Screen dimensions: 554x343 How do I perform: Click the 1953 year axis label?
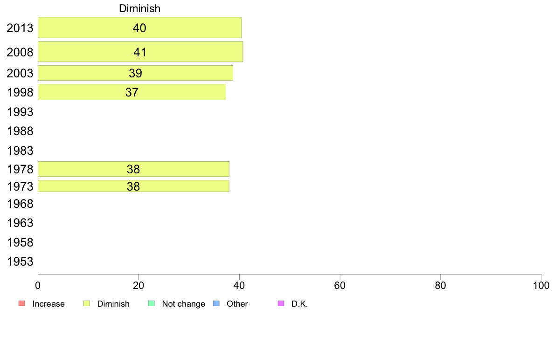[20, 261]
